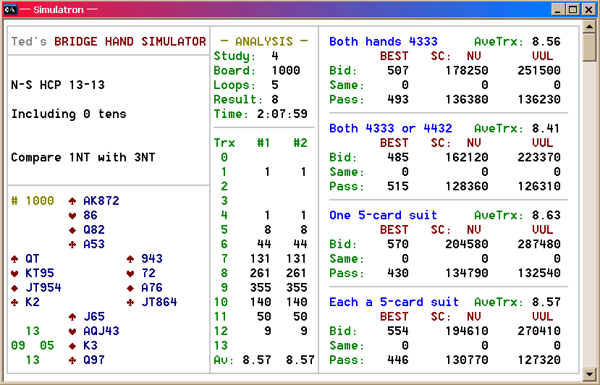The width and height of the screenshot is (600, 385).
Task: Click the club symbol beside Q97
Action: pos(72,360)
